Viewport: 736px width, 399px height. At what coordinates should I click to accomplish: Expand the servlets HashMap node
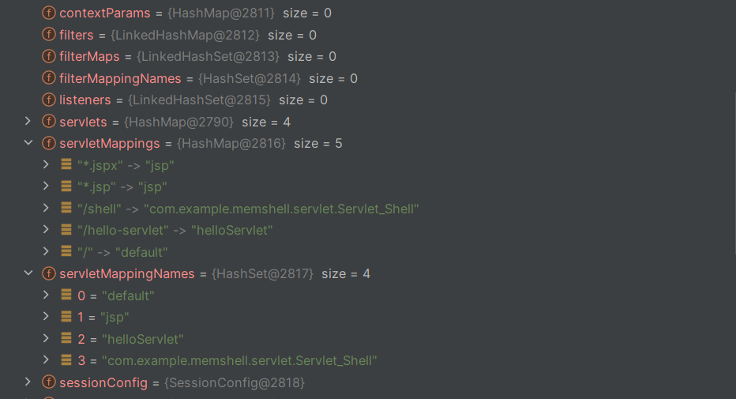[x=28, y=121]
